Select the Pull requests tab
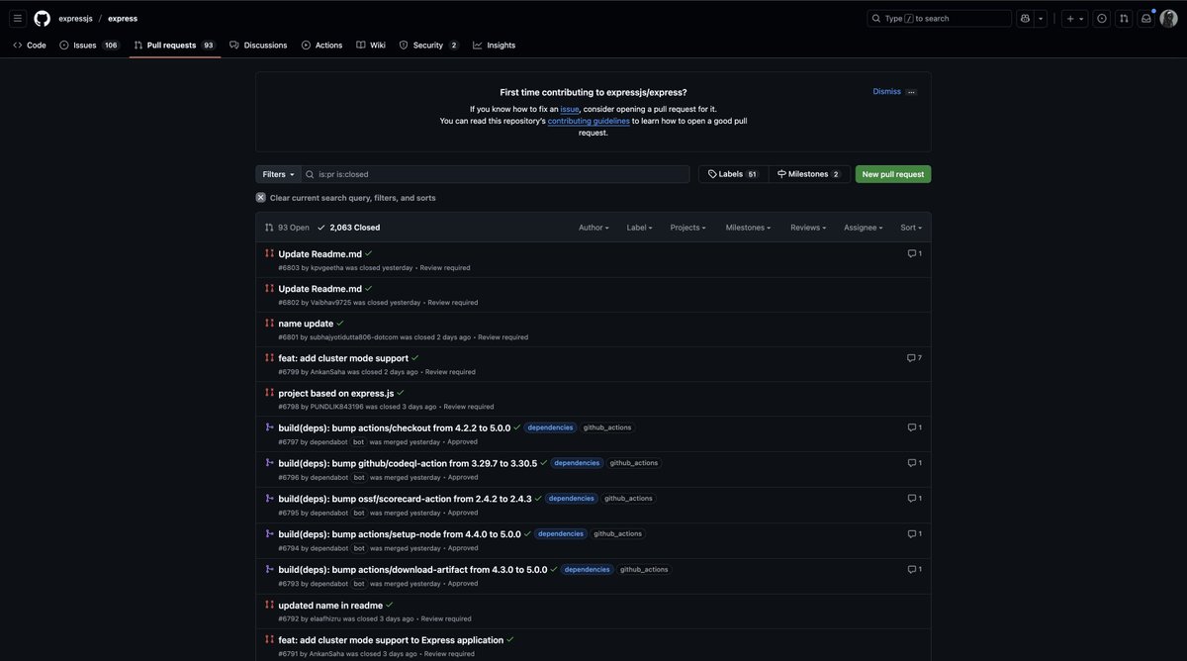 tap(175, 46)
